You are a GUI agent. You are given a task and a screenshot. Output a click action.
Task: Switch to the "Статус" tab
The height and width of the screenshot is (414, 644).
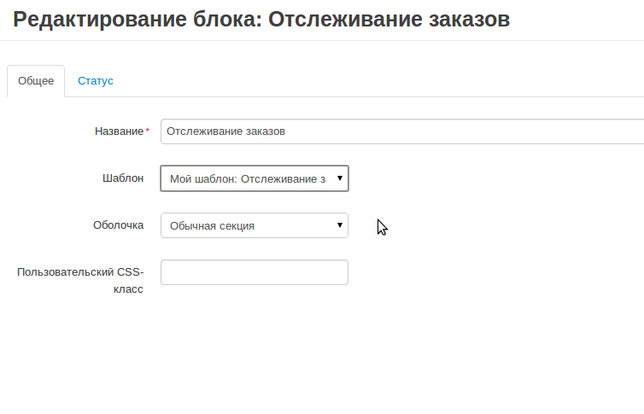click(95, 81)
